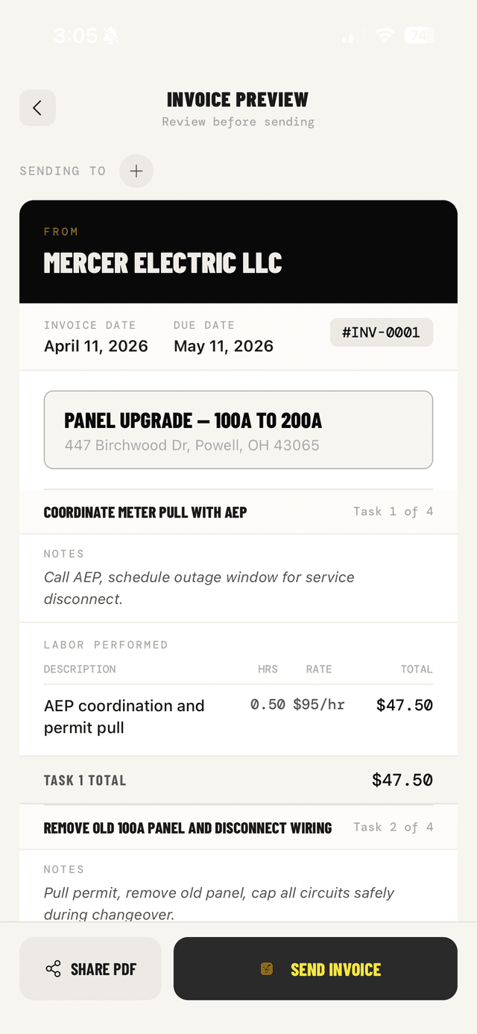
Task: Select the Mercer Electric LLC sender card
Action: (x=238, y=251)
